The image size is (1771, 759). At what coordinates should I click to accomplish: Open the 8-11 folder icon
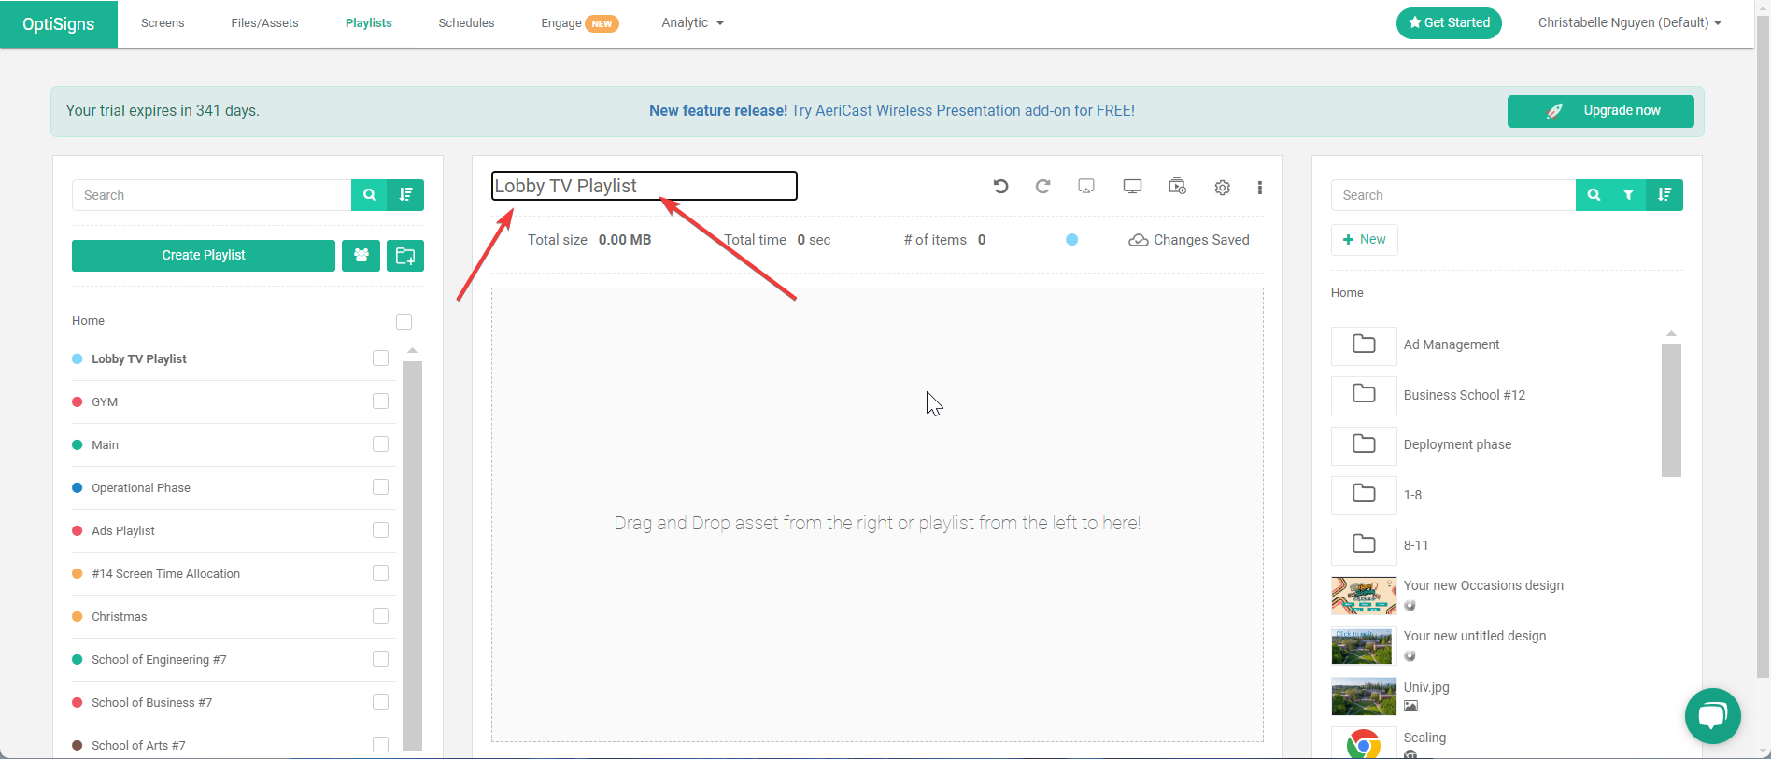1364,545
